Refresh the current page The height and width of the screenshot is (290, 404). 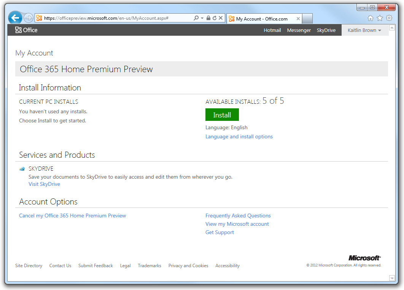coord(215,17)
